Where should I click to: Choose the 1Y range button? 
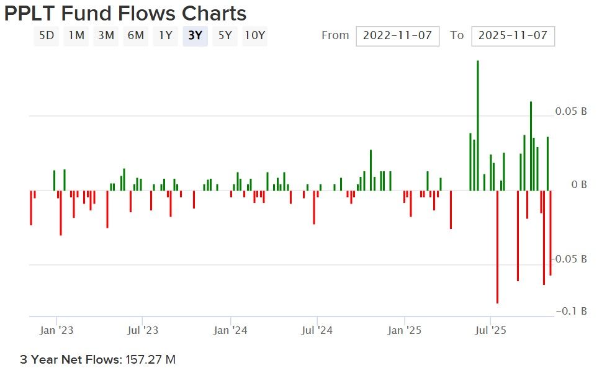click(165, 35)
